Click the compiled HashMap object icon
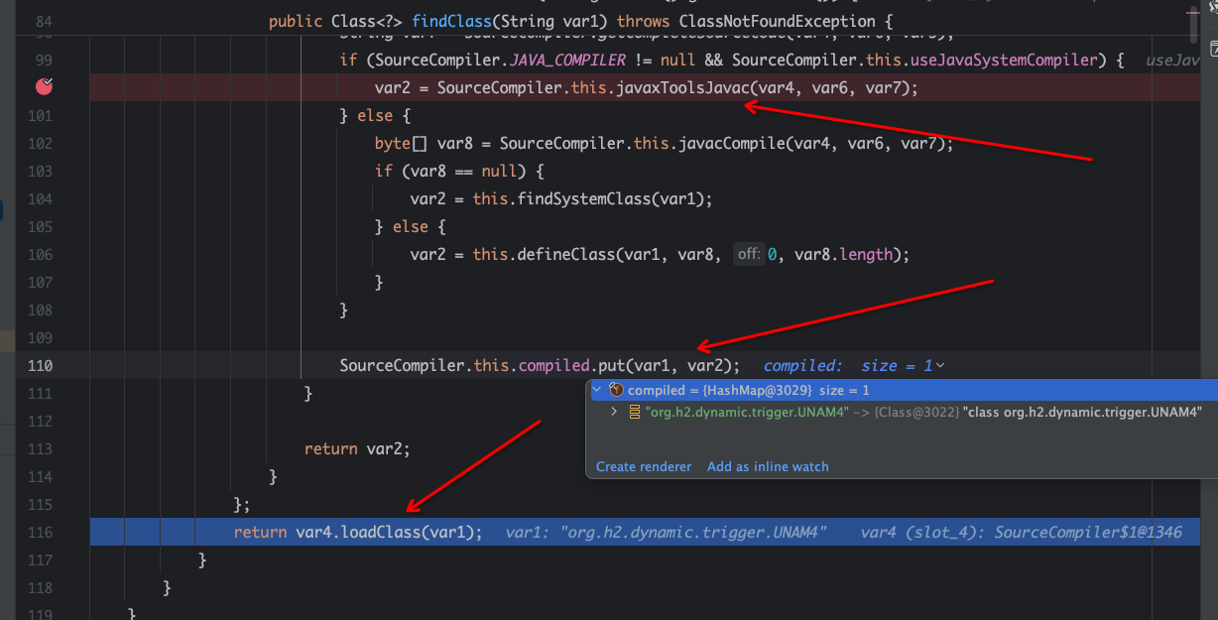Screen dimensions: 1218x620 point(616,391)
